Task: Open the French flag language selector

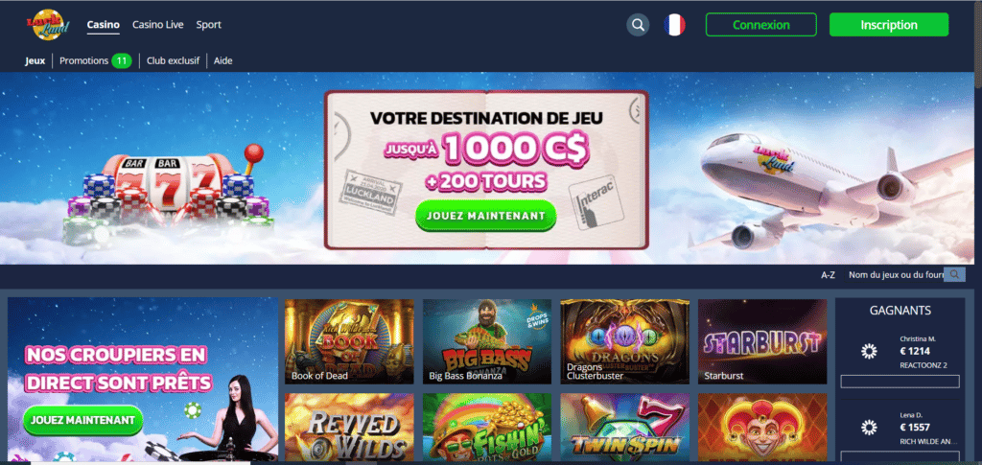Action: [x=674, y=25]
